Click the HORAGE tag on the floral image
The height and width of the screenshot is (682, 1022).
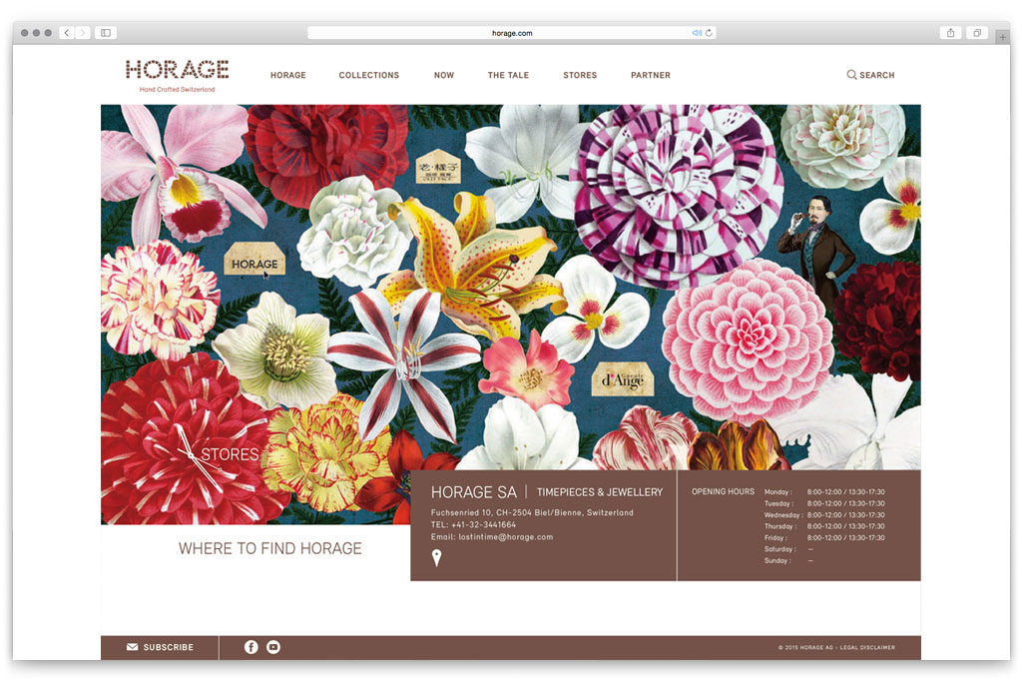255,260
